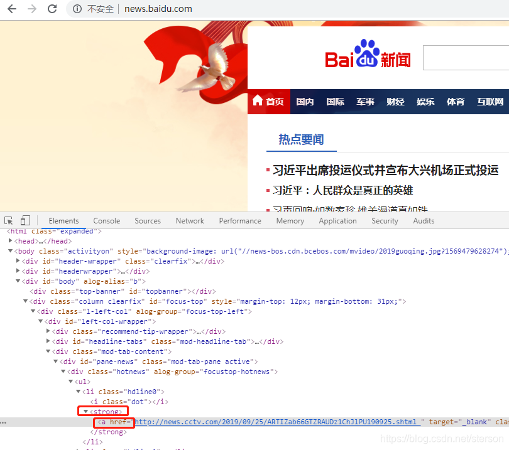Open headline about 大兴机场正式投运
This screenshot has height=450, width=509.
[385, 170]
